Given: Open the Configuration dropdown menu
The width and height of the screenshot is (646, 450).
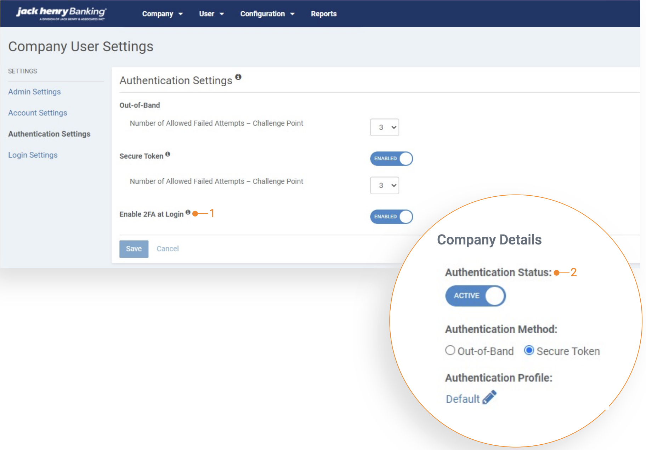Looking at the screenshot, I should point(267,14).
